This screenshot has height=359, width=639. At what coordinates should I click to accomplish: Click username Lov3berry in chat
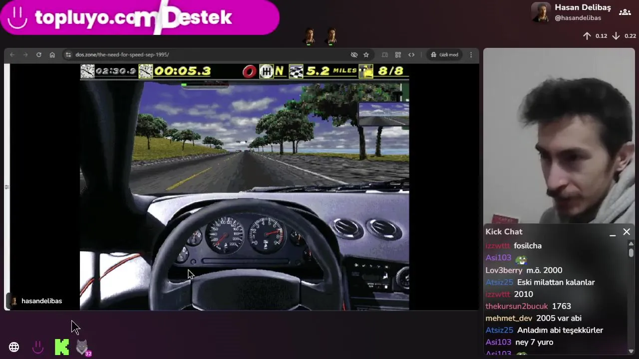[x=504, y=270]
